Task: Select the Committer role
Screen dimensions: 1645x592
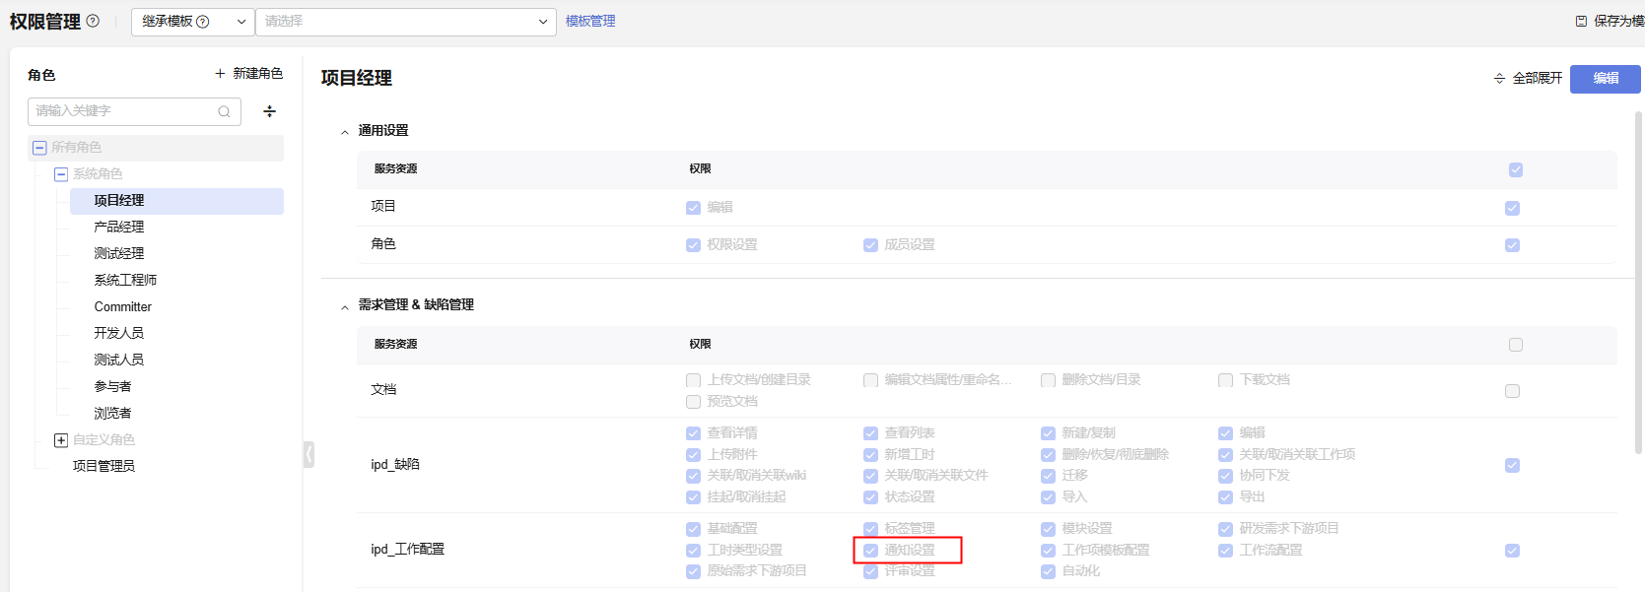Action: [123, 307]
